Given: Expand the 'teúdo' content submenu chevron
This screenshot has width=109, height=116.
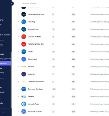Looking at the screenshot, I should pyautogui.click(x=10, y=92).
